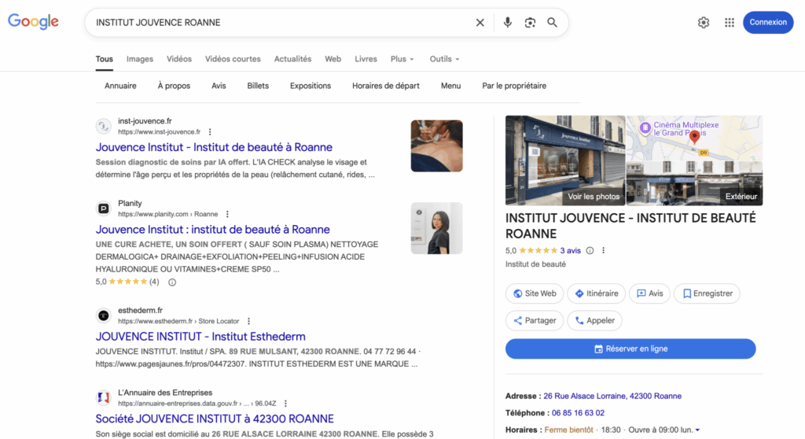Open the Google apps grid
This screenshot has width=805, height=439.
[730, 23]
